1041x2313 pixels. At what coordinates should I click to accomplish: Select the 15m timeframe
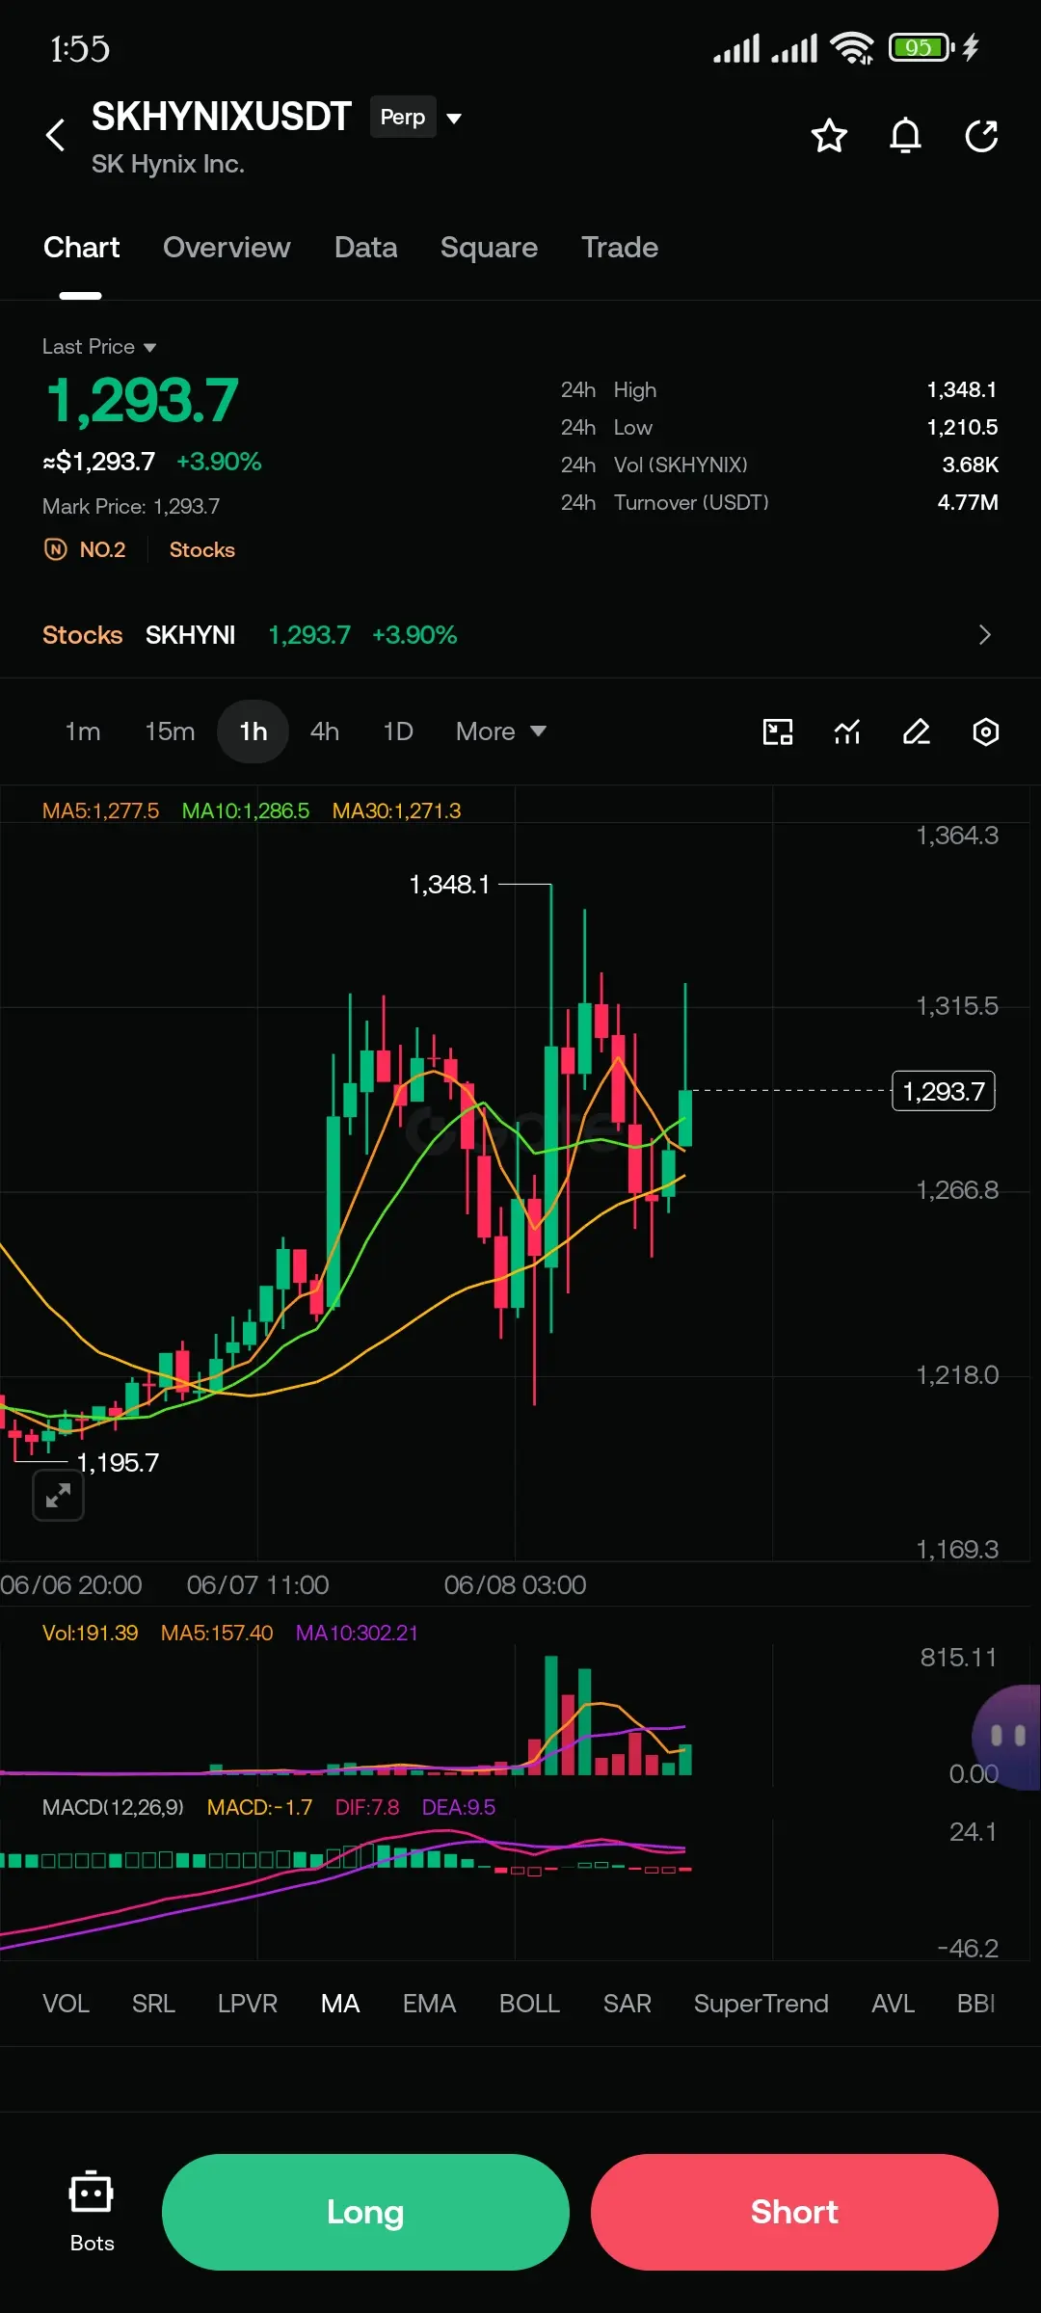pyautogui.click(x=170, y=731)
